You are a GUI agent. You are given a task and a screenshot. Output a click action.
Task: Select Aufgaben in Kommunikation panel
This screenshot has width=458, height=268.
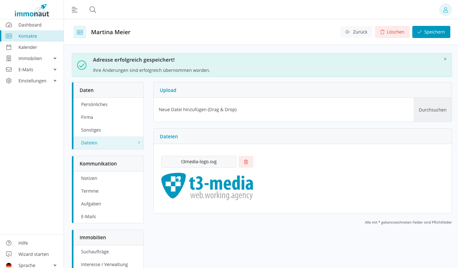91,204
